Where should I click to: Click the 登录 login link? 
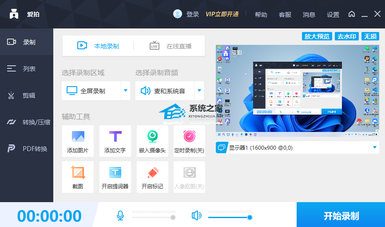(x=193, y=14)
